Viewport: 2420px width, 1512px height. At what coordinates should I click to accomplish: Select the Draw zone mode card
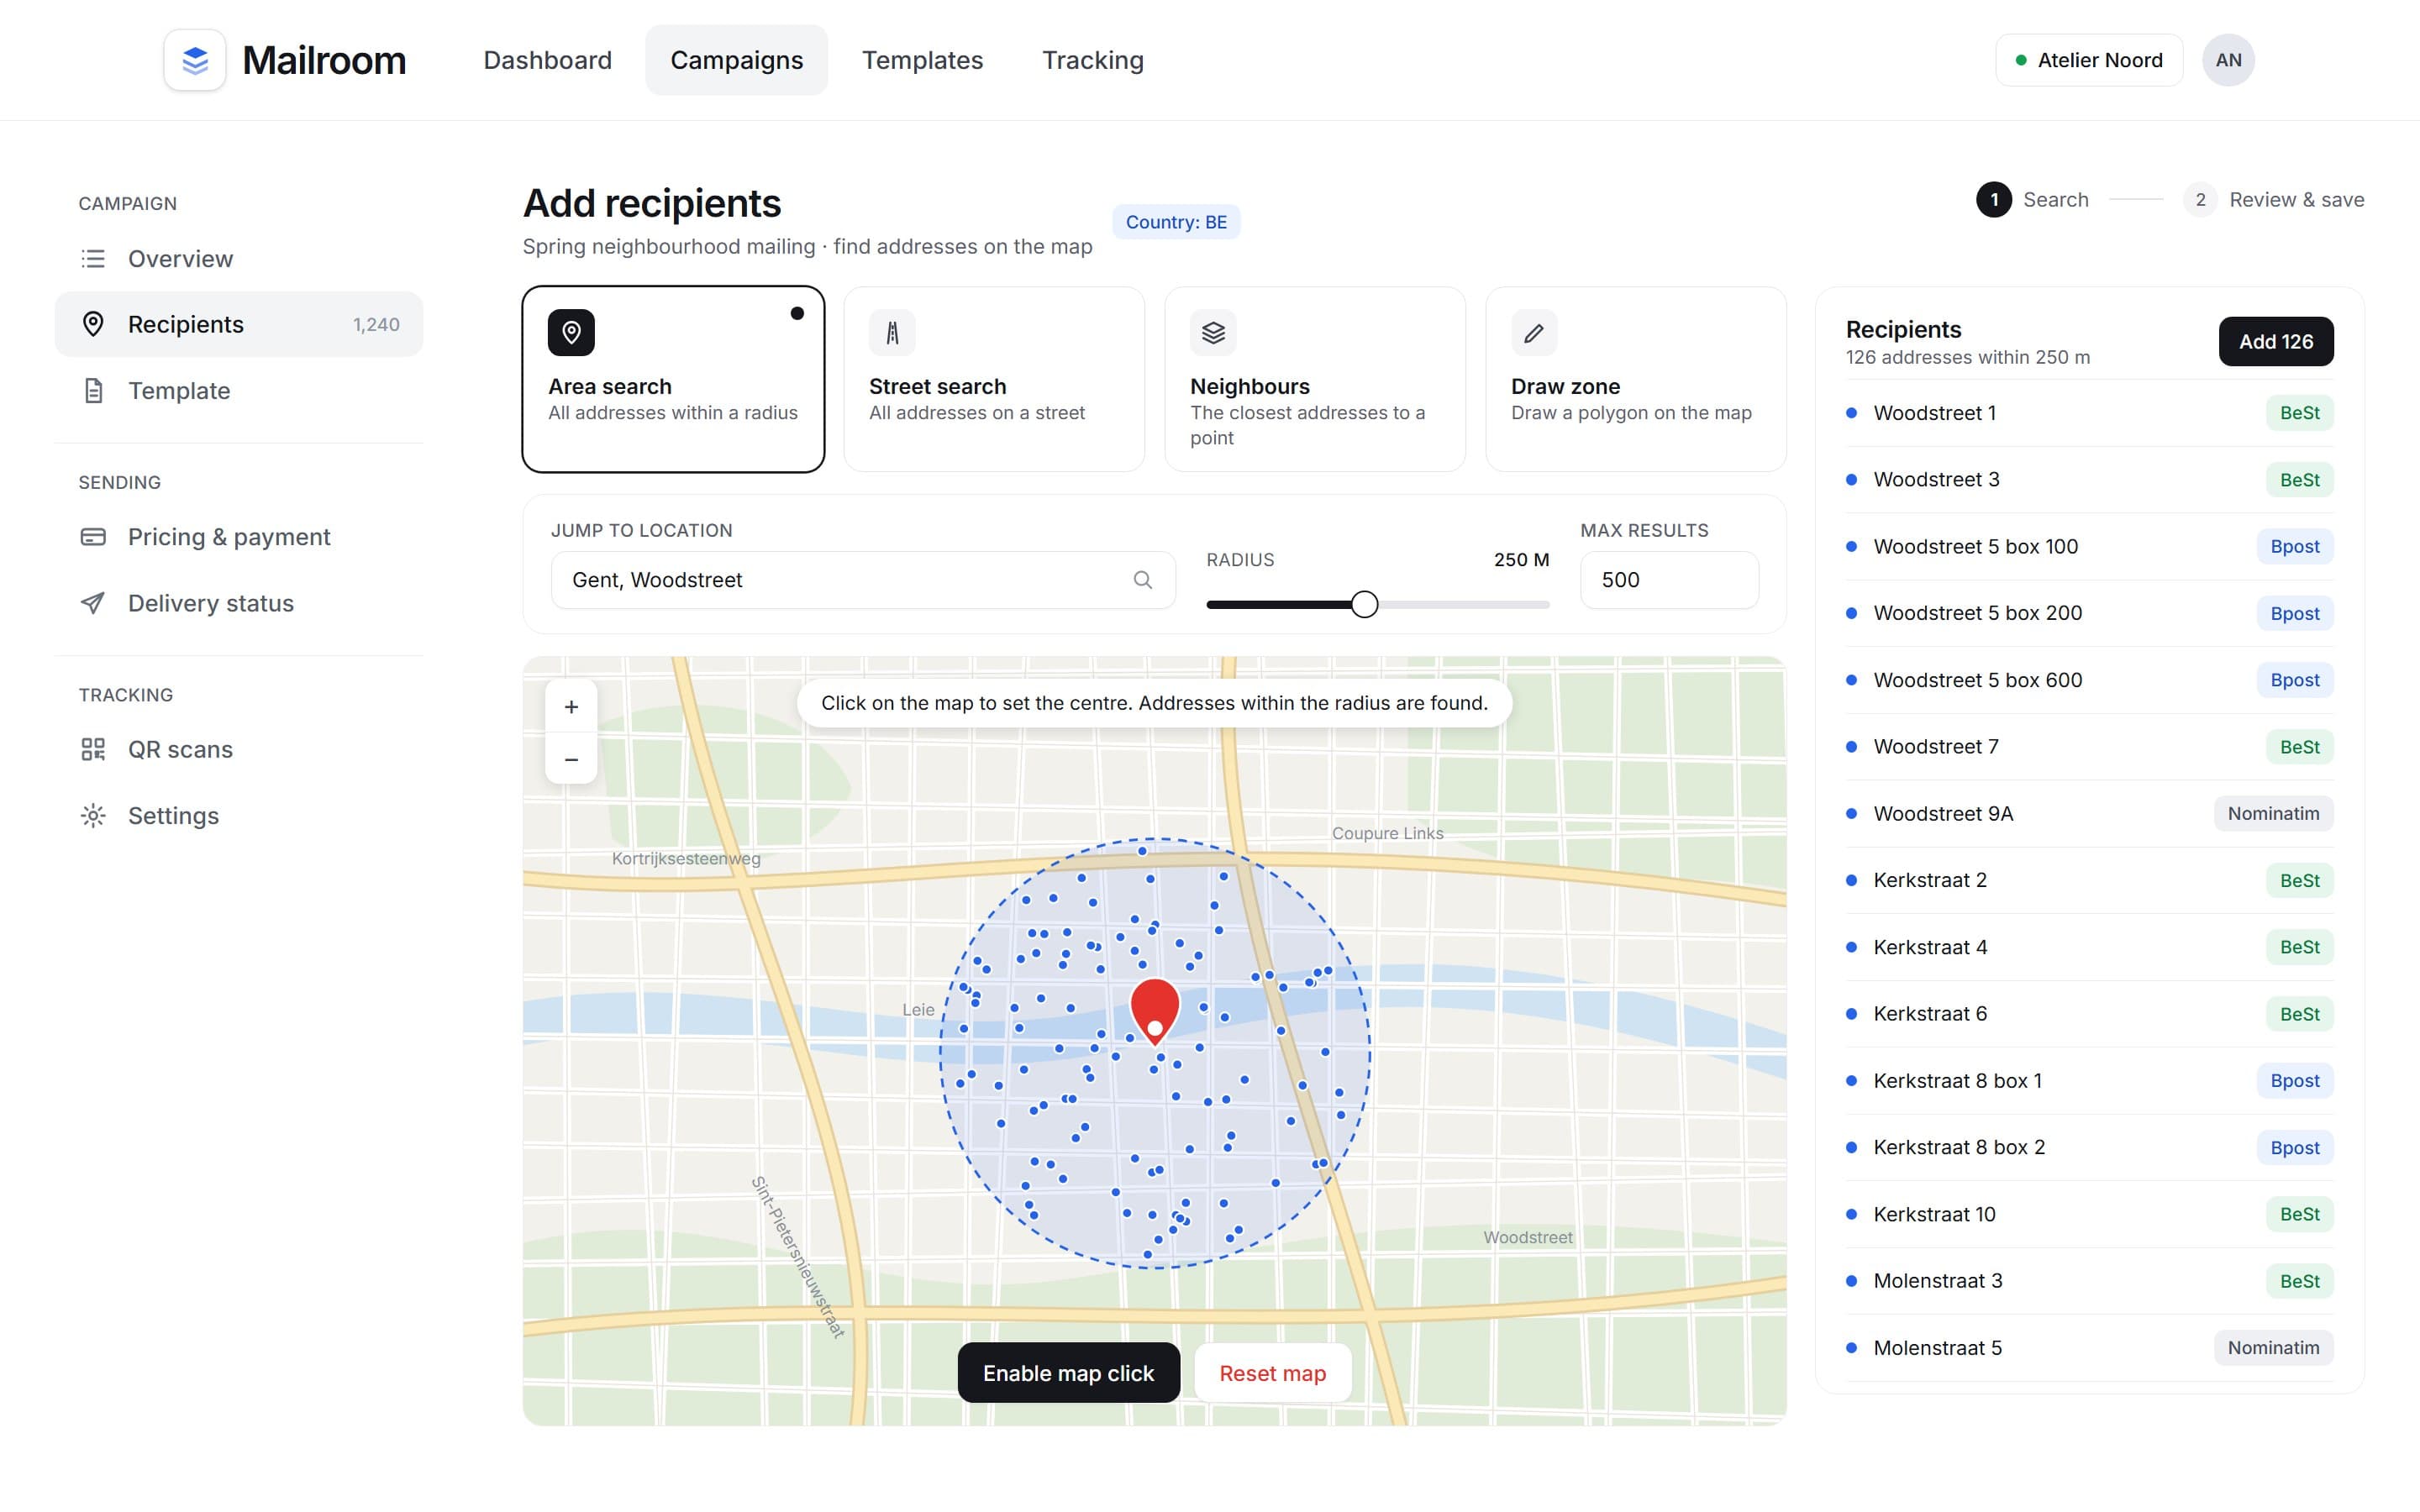1636,379
